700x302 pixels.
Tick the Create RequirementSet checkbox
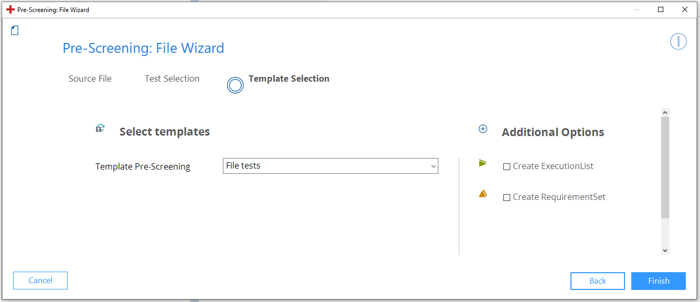pos(507,198)
